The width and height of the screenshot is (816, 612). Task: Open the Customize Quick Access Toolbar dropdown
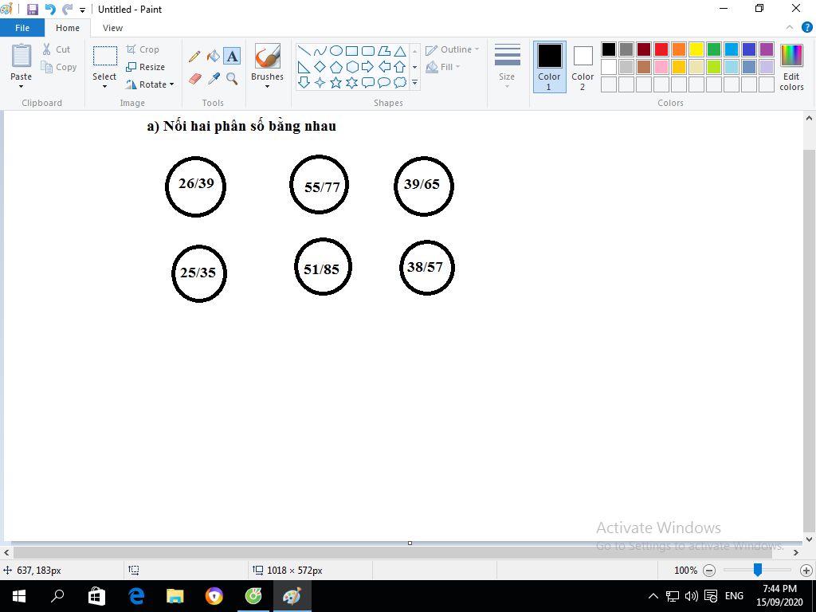pos(82,10)
